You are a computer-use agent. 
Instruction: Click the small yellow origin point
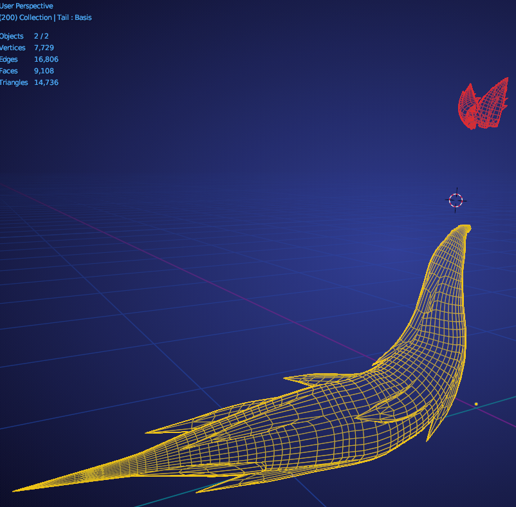[476, 404]
